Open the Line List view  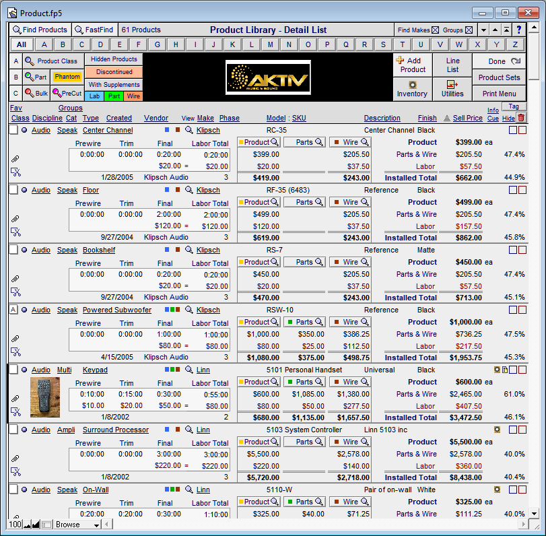452,65
